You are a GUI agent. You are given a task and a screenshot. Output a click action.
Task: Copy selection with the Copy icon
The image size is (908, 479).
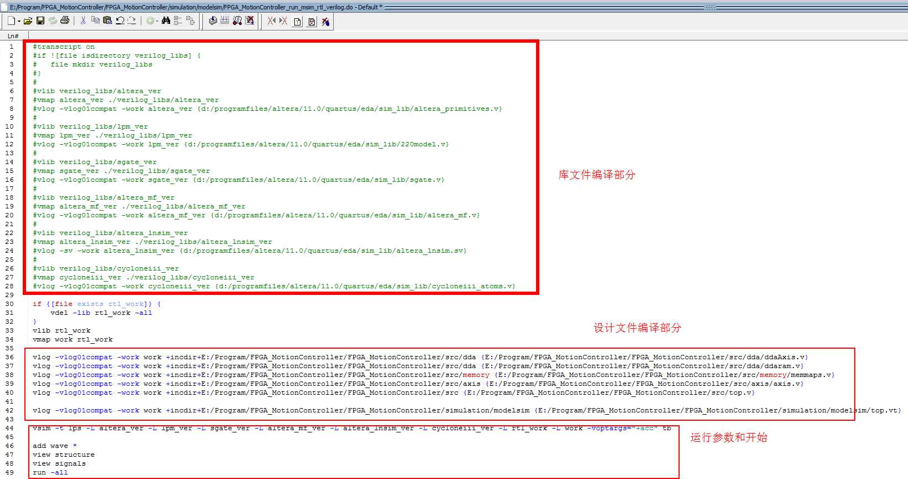tap(95, 21)
